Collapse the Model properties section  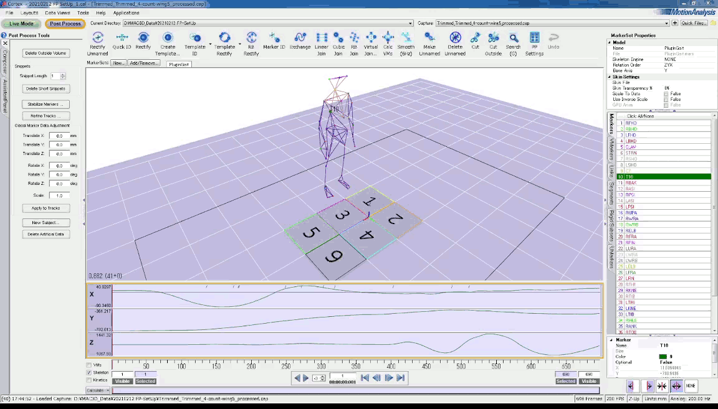click(610, 42)
